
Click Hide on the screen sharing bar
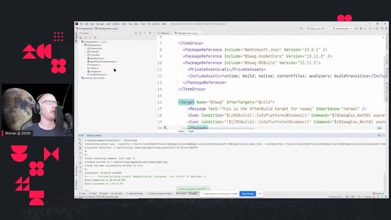click(260, 194)
